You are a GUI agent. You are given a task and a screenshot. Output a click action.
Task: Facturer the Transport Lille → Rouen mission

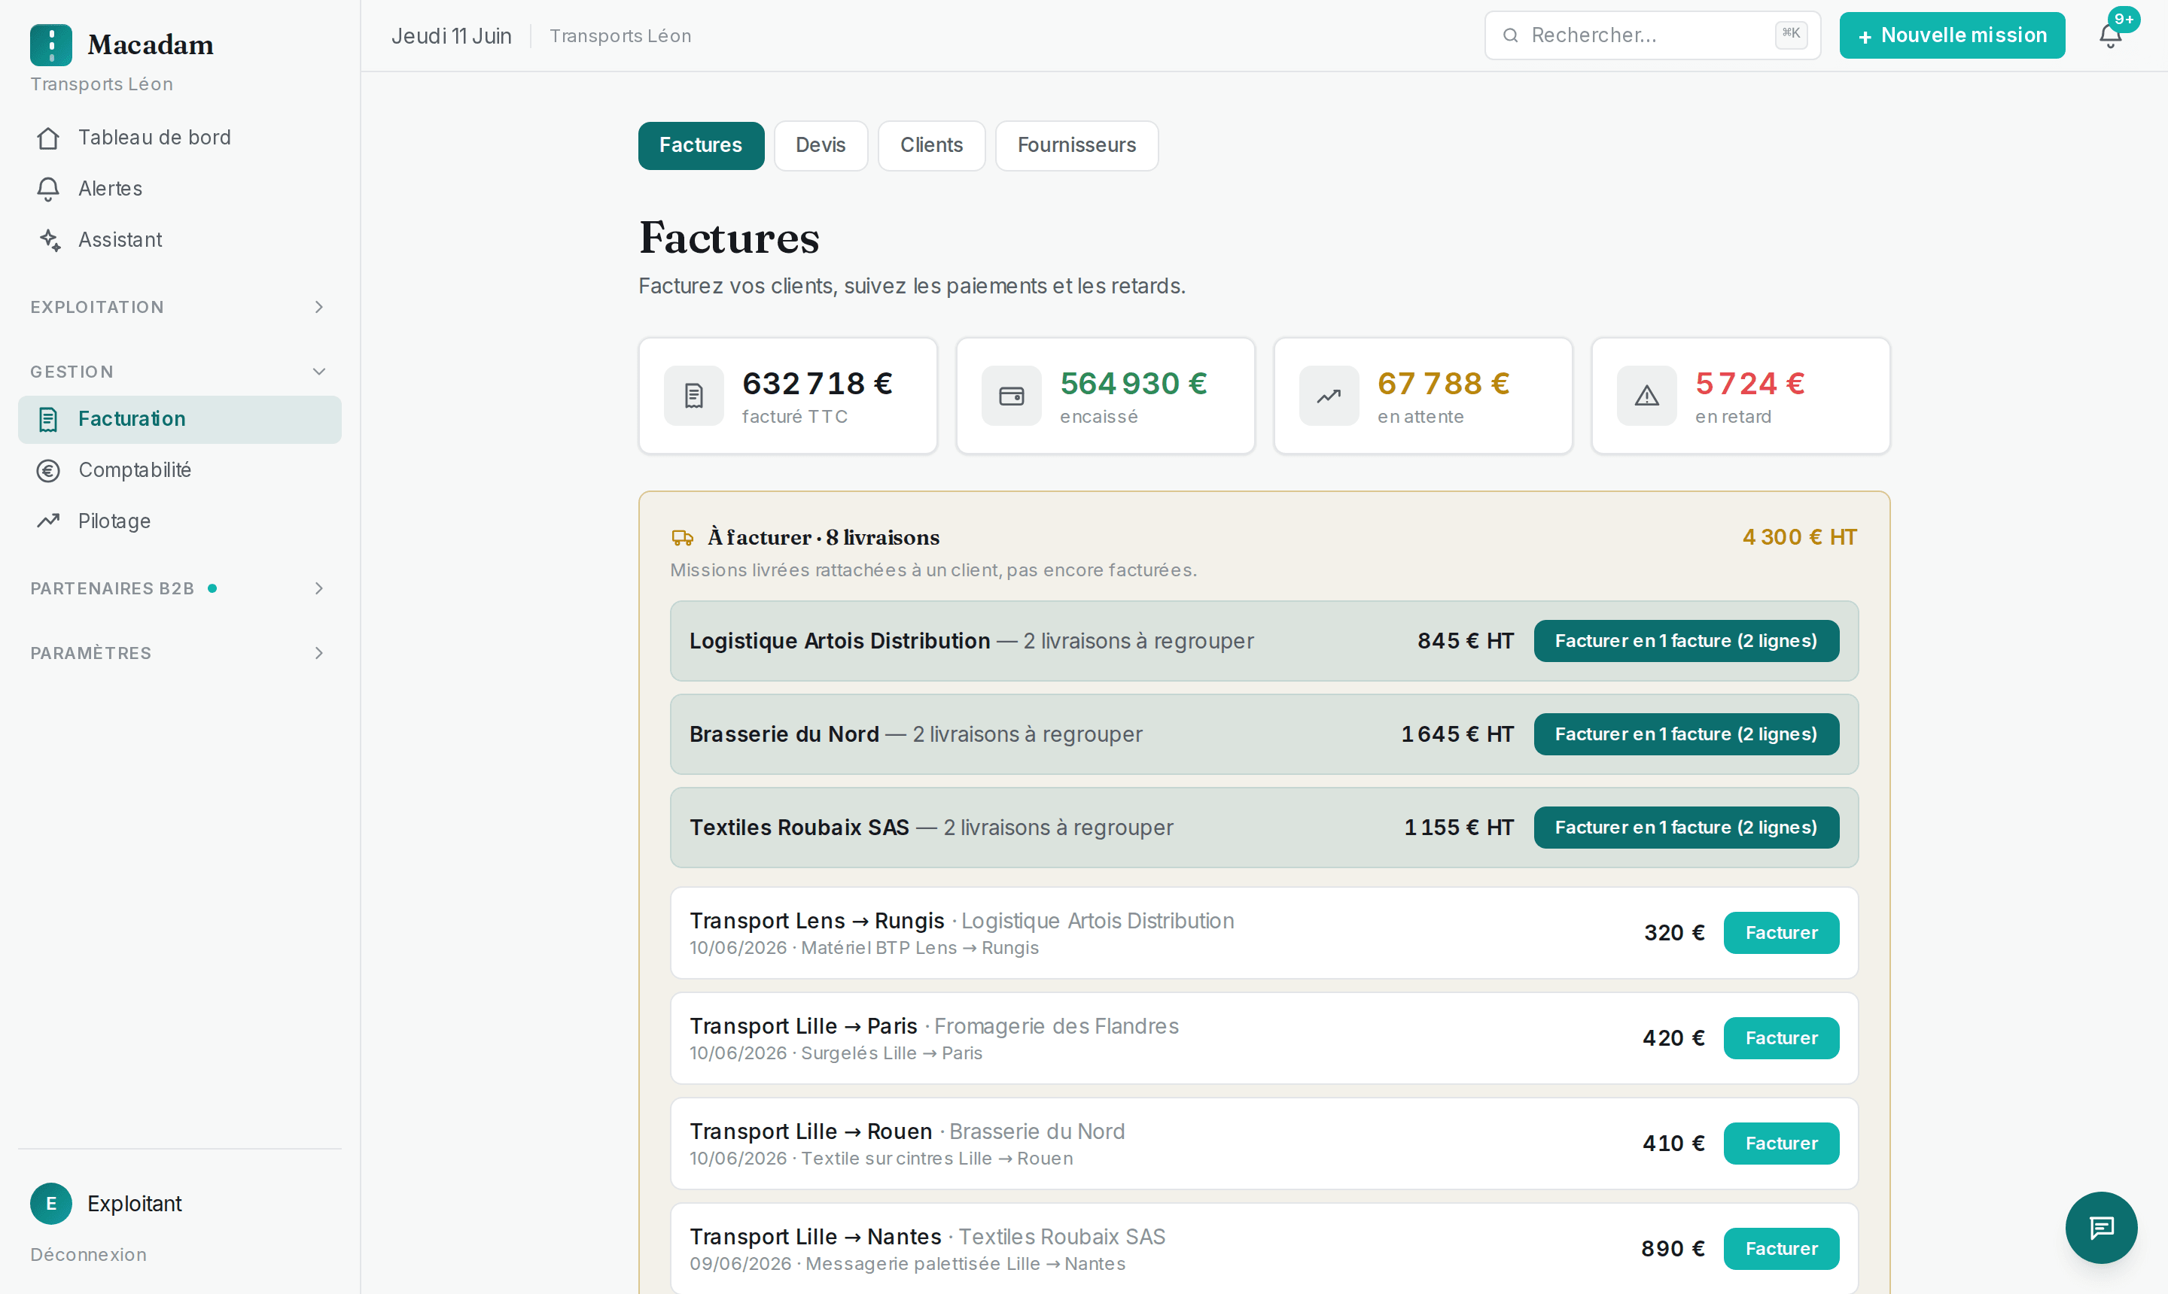click(x=1780, y=1144)
